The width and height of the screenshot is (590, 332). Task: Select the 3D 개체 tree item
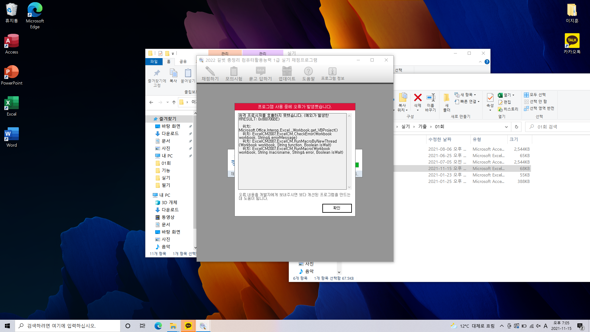(169, 202)
